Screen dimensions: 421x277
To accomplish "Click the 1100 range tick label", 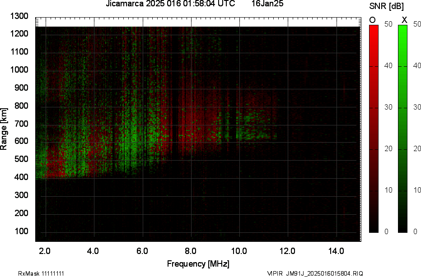I will (x=19, y=51).
